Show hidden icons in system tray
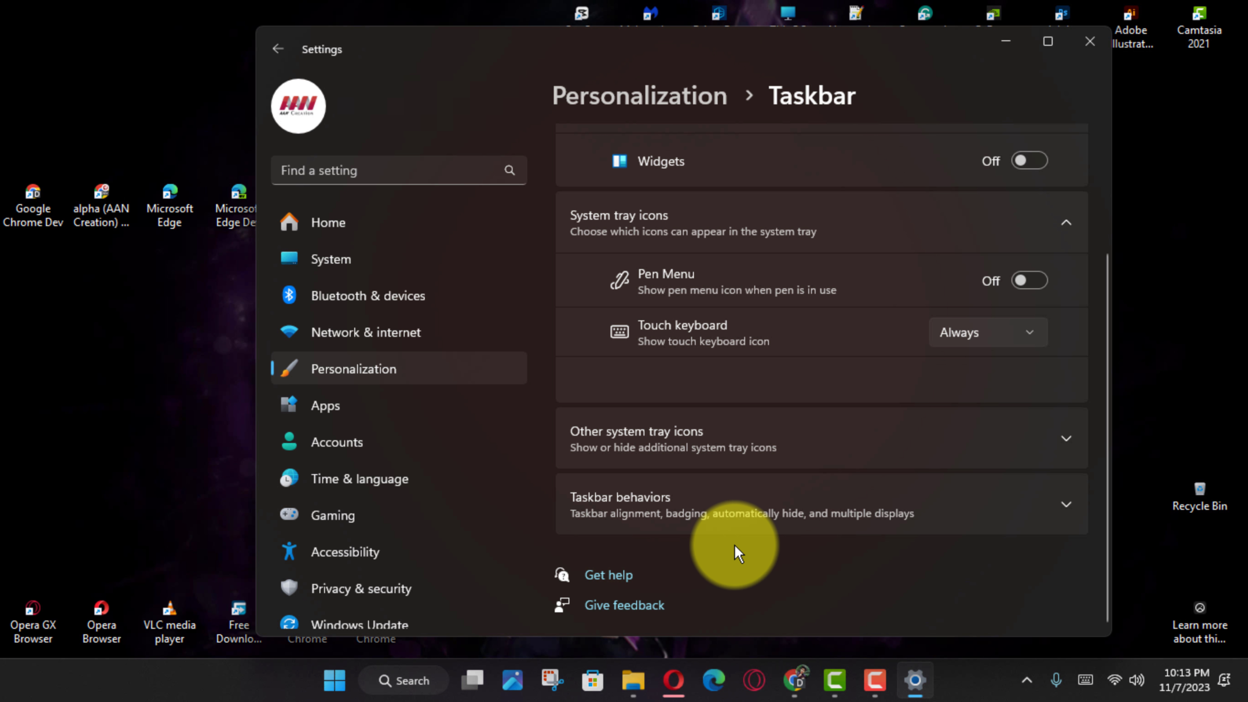The image size is (1248, 702). click(1027, 680)
